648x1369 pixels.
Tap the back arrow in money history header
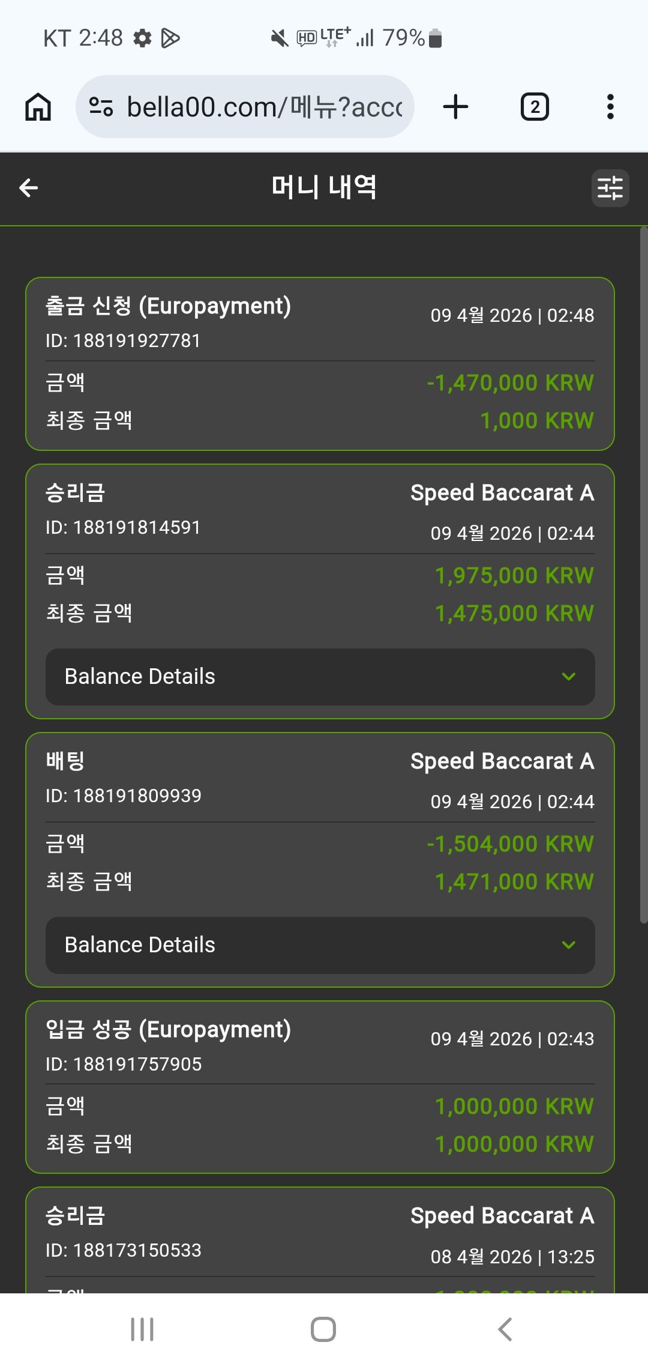29,188
